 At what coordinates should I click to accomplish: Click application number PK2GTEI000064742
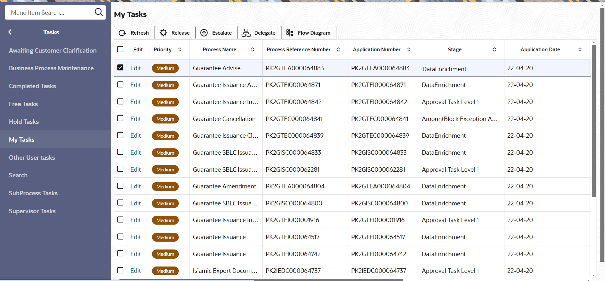379,254
